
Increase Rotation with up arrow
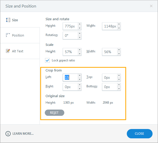pyautogui.click(x=80, y=33)
